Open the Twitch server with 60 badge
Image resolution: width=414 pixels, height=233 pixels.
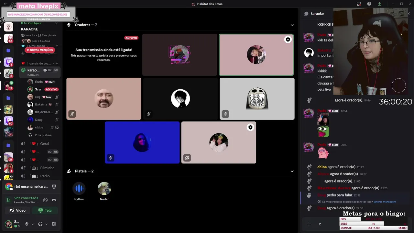(x=8, y=120)
